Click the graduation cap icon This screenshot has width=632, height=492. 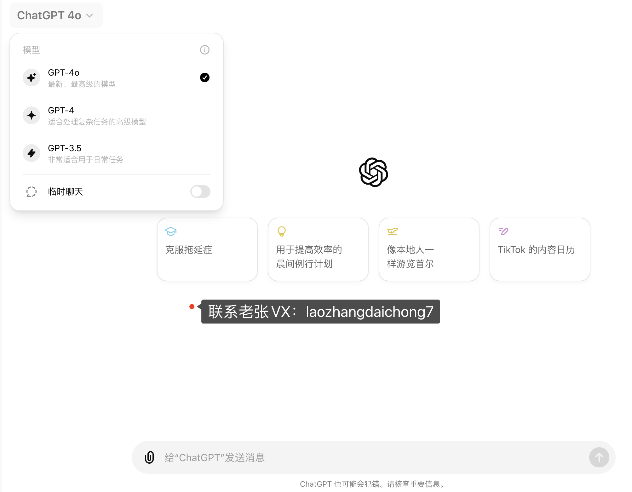click(171, 232)
